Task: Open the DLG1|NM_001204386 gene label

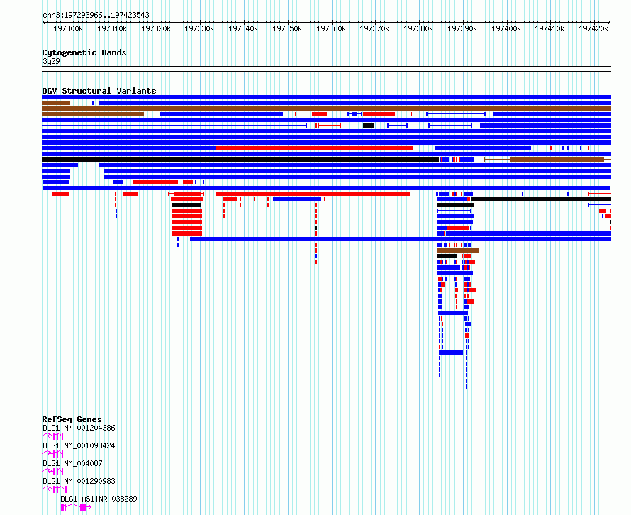Action: click(79, 428)
